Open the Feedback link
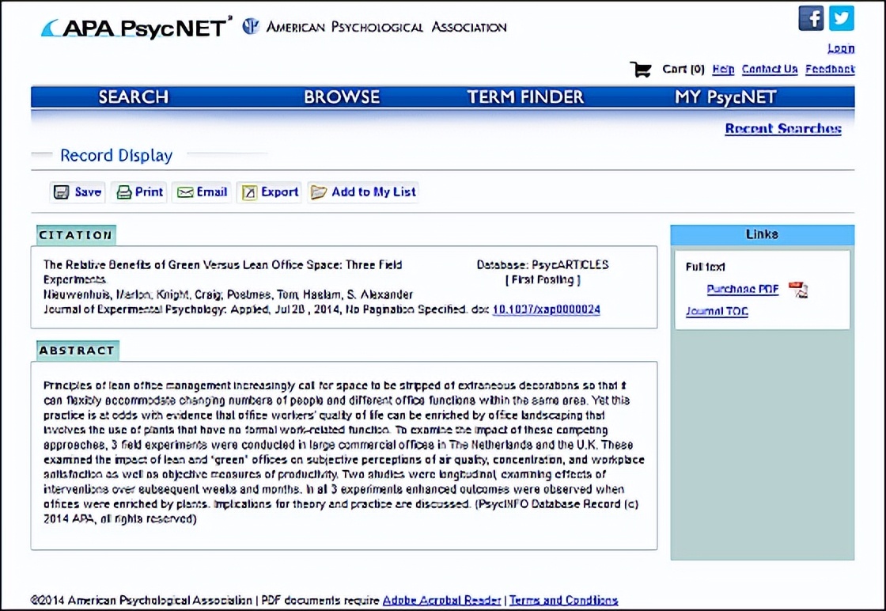Screen dimensions: 886x611 click(830, 69)
